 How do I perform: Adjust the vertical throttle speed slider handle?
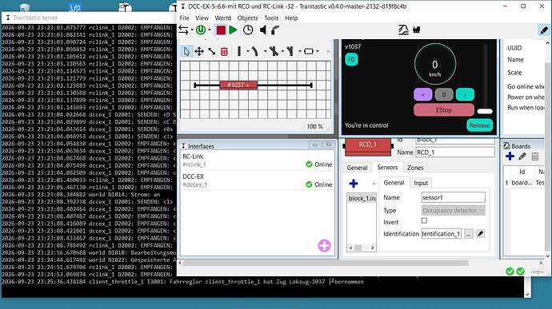[485, 111]
